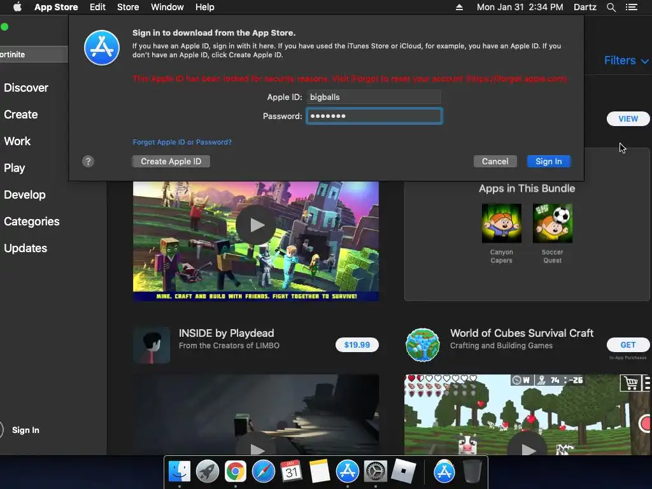Click Sign In at sidebar bottom
Screen dimensions: 652x489
[25, 430]
